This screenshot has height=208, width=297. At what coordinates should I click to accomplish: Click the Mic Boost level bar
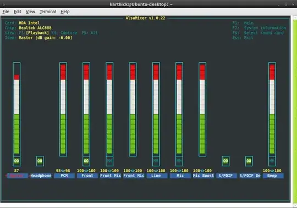tap(202, 109)
